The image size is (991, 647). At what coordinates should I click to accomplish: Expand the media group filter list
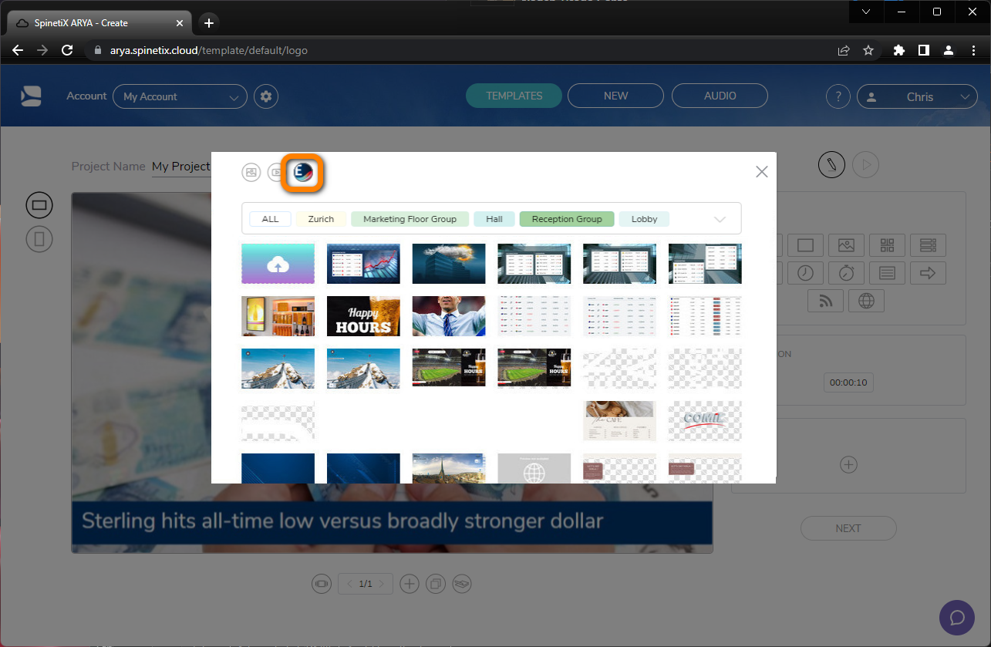point(720,218)
